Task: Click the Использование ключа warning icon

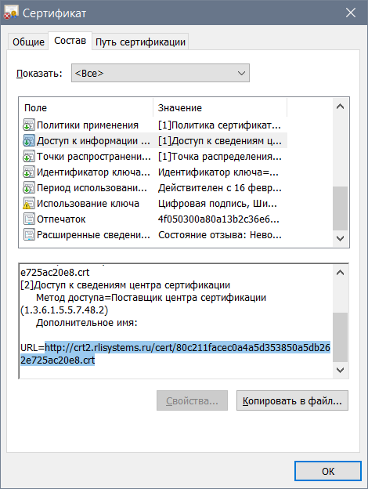Action: [x=29, y=203]
